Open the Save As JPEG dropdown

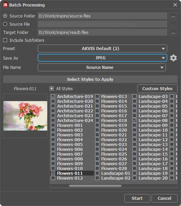click(x=102, y=58)
